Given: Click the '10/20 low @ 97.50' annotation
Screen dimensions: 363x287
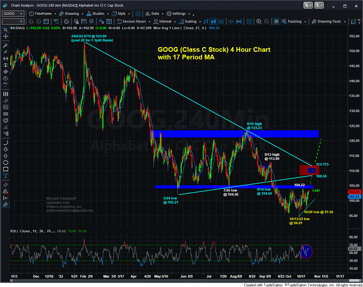Looking at the screenshot, I should coord(319,212).
